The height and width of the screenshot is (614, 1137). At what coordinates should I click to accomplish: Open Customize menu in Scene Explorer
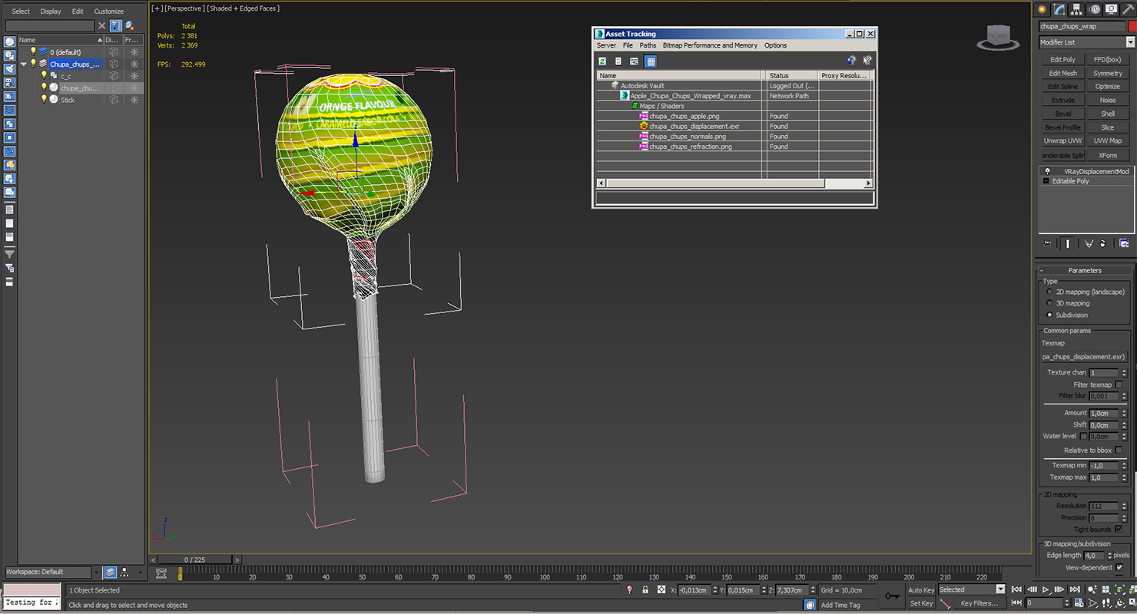[108, 12]
